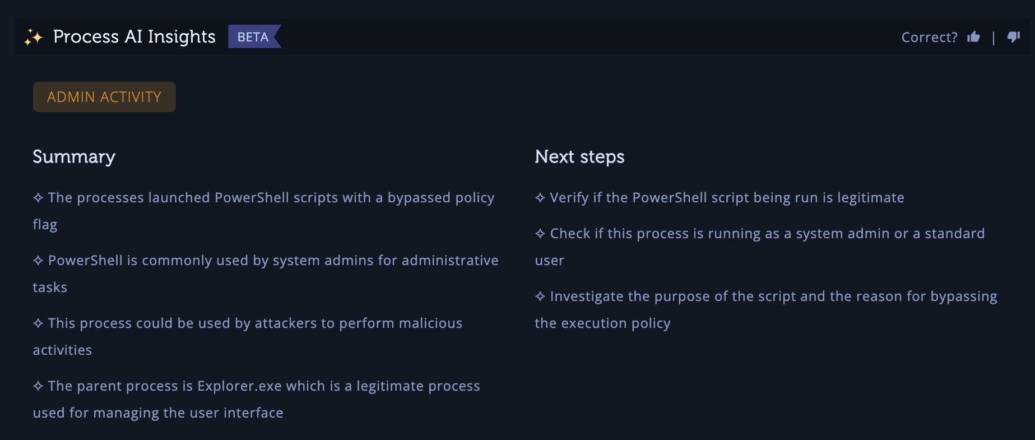Toggle the ADMIN ACTIVITY classification tag

point(104,96)
